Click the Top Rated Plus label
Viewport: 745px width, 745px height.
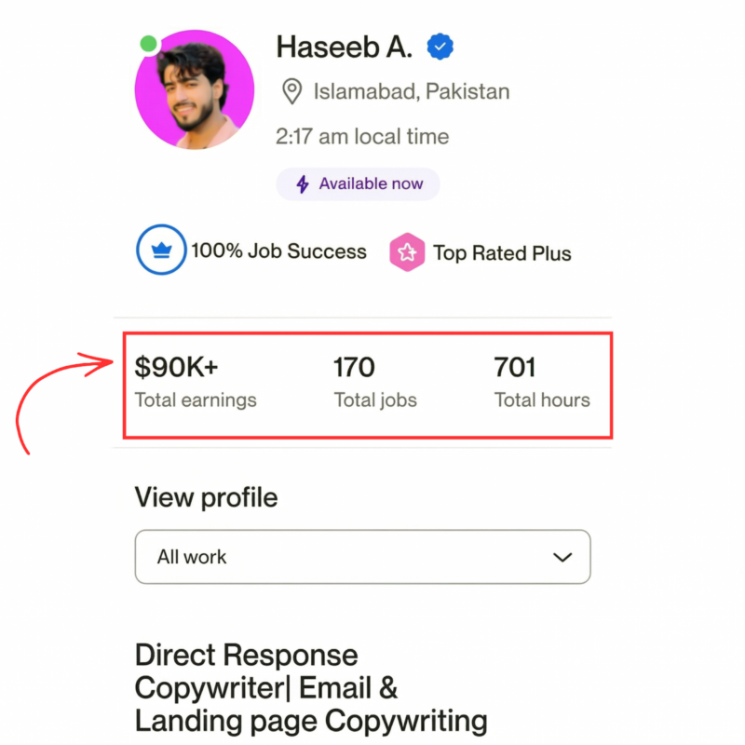click(x=502, y=253)
